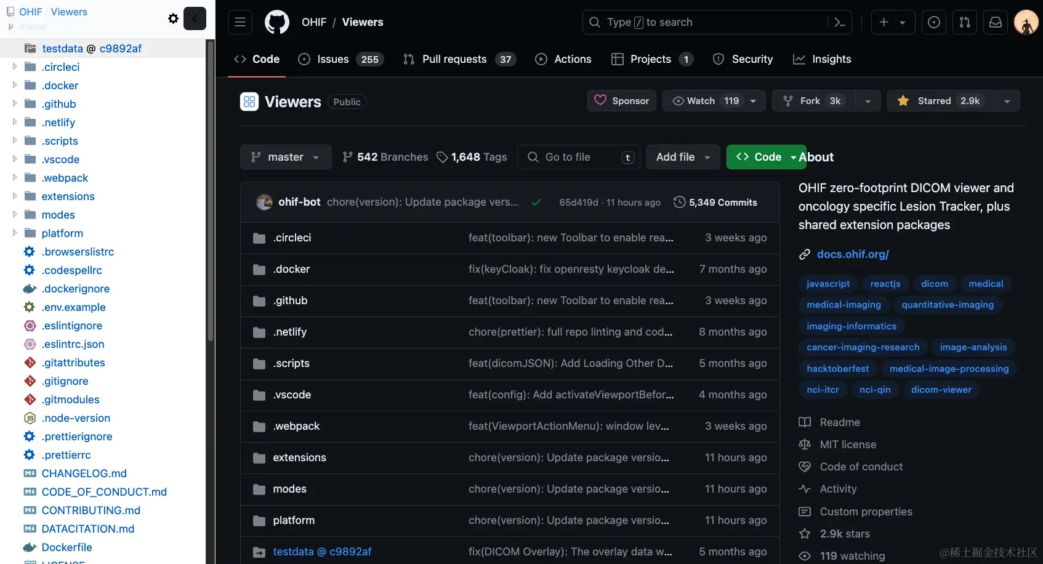Screen dimensions: 1043x564
Task: Click the .dockerignore whale icon in sidebar
Action: click(x=30, y=289)
